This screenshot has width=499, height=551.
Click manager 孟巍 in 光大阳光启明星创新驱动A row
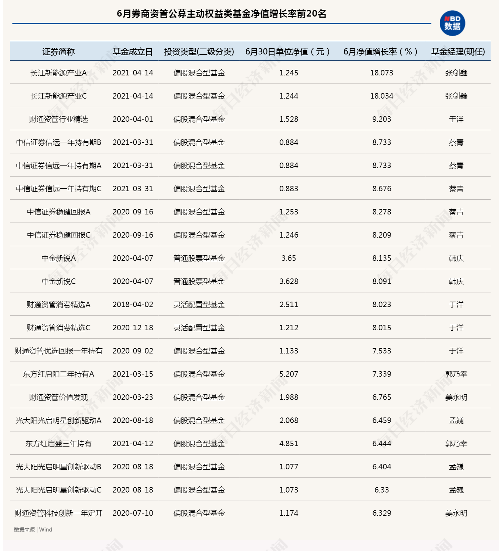point(456,420)
